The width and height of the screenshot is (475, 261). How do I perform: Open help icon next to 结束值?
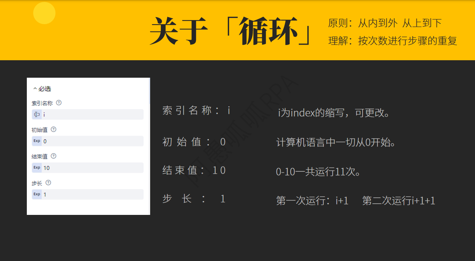point(53,156)
